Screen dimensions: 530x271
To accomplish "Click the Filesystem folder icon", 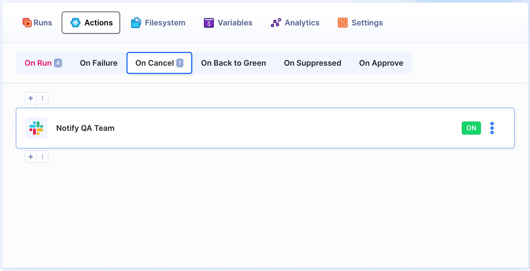I will [136, 23].
